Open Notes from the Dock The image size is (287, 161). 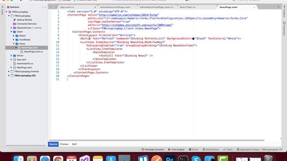pos(98,158)
